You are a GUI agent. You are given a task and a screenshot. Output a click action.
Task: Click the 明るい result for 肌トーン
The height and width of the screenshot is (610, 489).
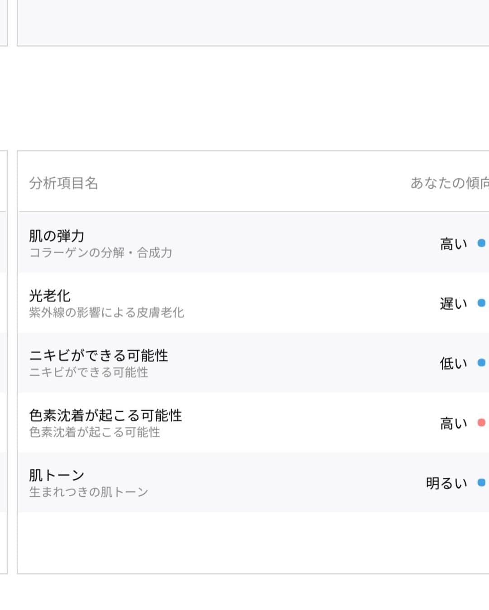(446, 483)
